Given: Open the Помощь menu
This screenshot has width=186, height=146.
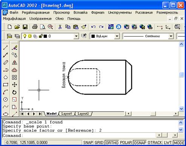Looking at the screenshot, I should pos(74,19).
